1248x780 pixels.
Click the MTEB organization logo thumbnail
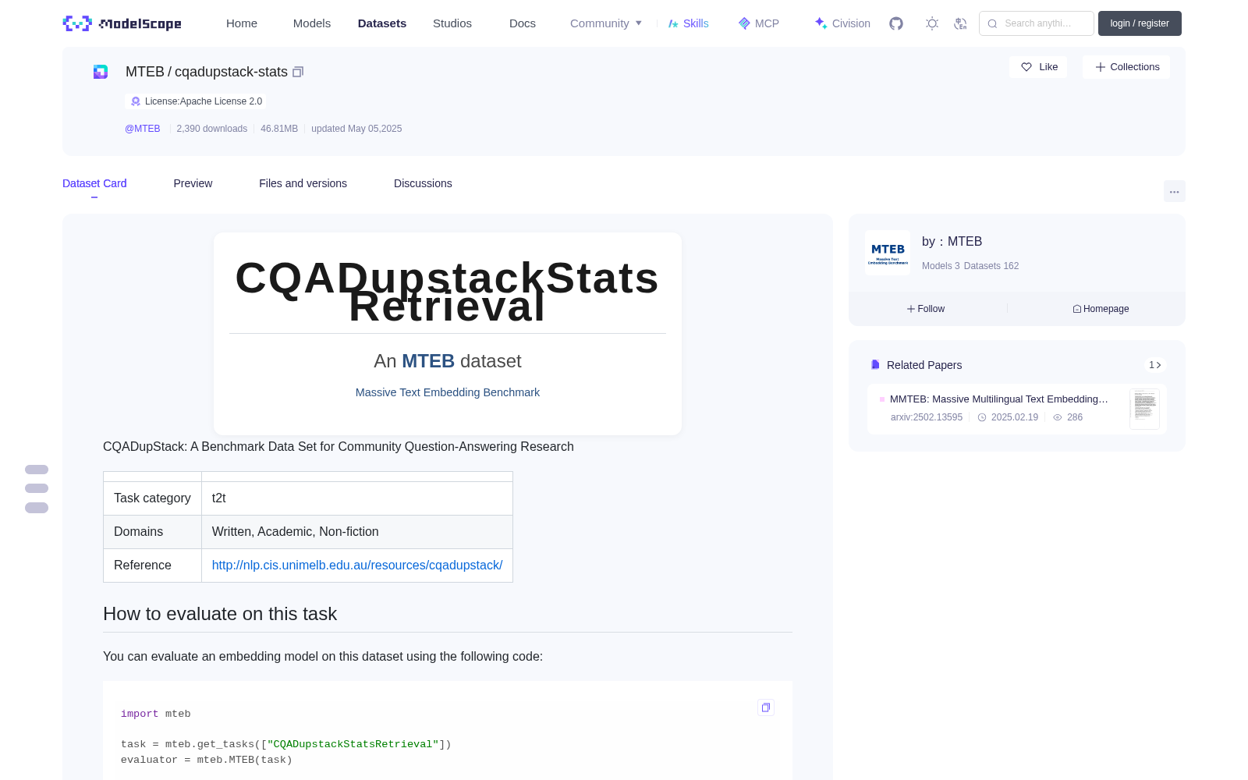tap(888, 252)
